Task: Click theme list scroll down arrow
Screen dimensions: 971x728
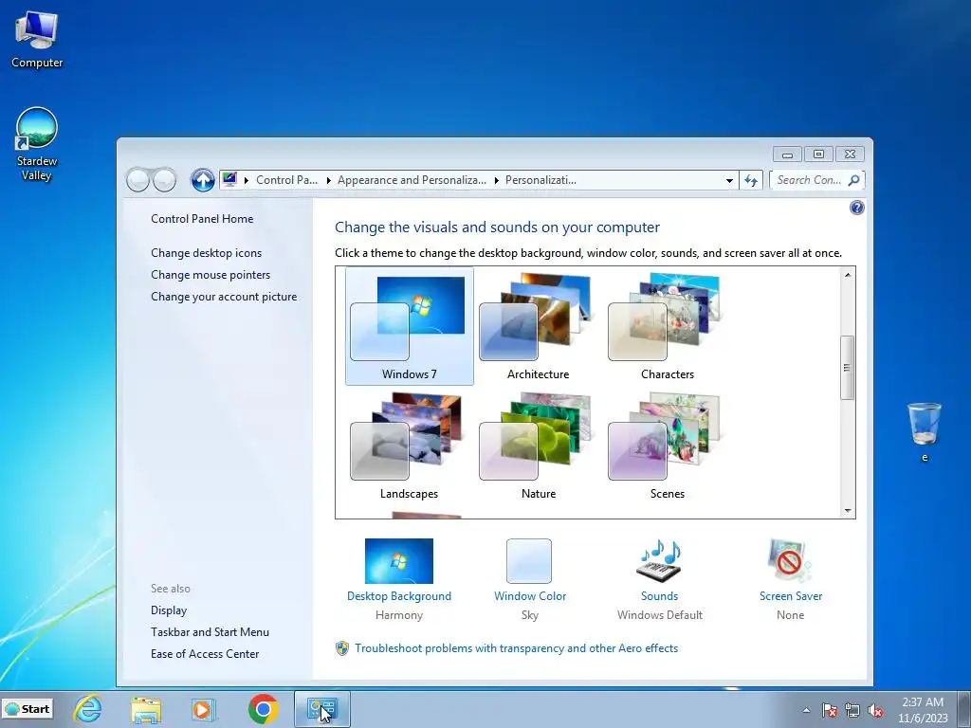Action: coord(847,511)
